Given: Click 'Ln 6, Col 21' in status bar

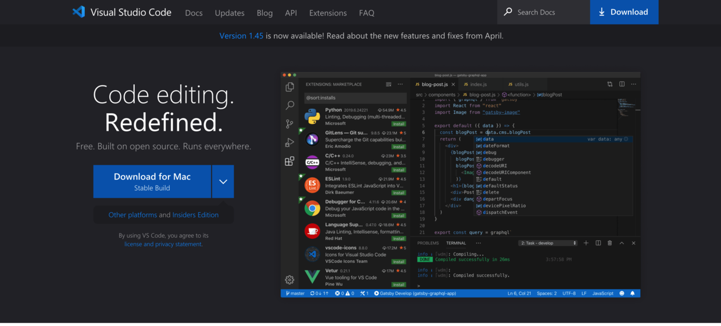Looking at the screenshot, I should click(519, 293).
